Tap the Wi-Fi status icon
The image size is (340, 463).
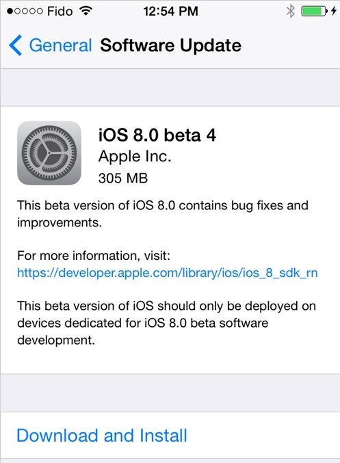pyautogui.click(x=86, y=11)
